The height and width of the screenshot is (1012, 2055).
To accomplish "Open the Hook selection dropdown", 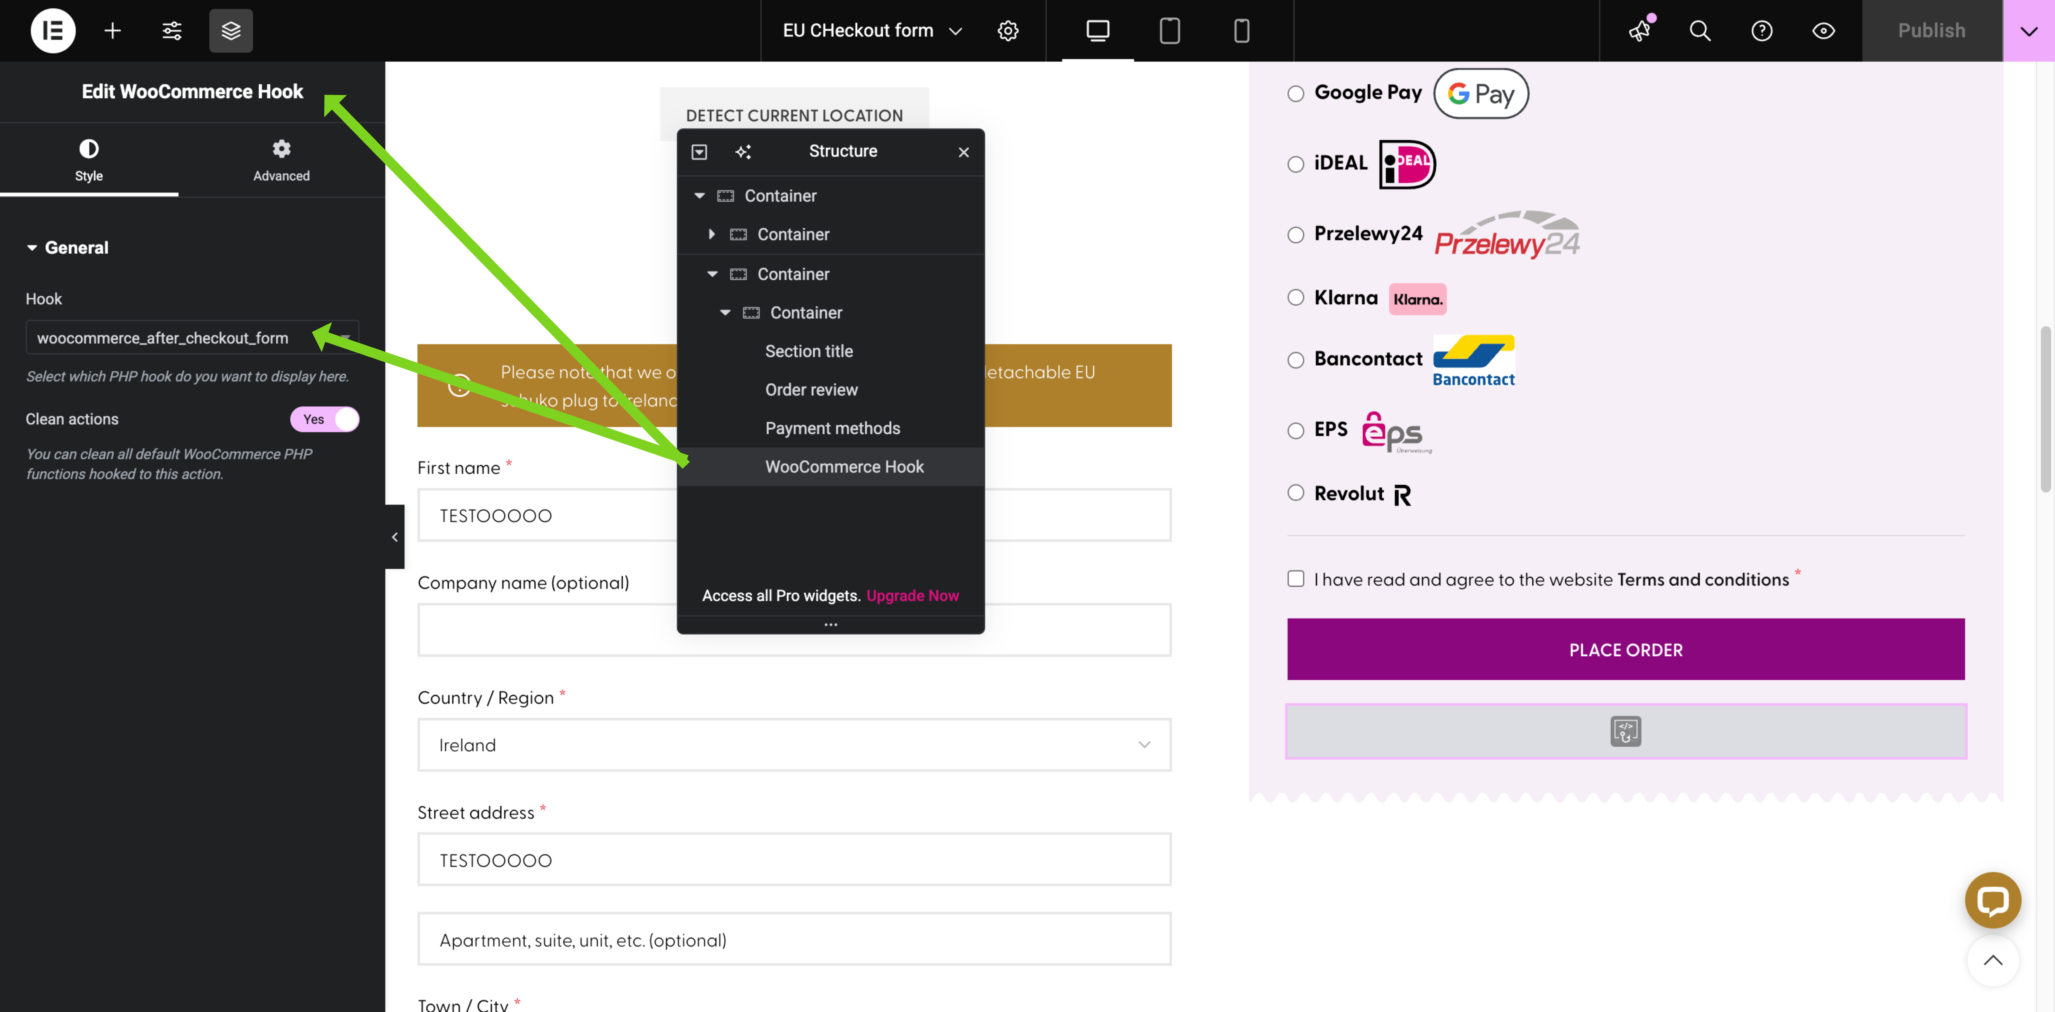I will tap(192, 337).
